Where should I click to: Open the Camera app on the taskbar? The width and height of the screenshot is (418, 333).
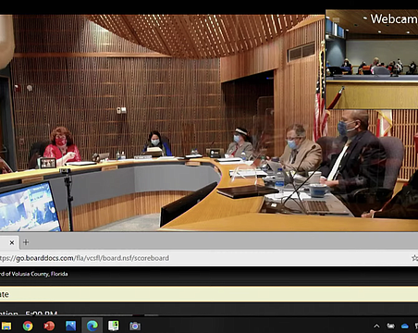tap(135, 326)
